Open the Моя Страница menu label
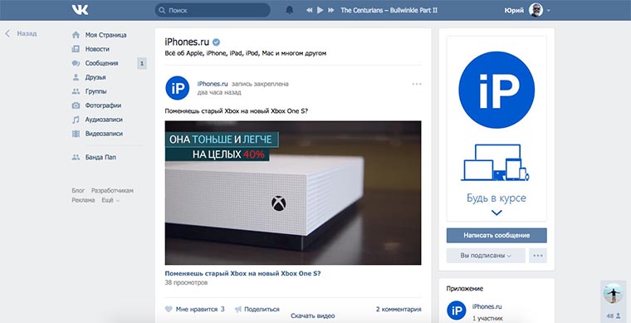Screen dimensions: 631x323 (x=105, y=35)
